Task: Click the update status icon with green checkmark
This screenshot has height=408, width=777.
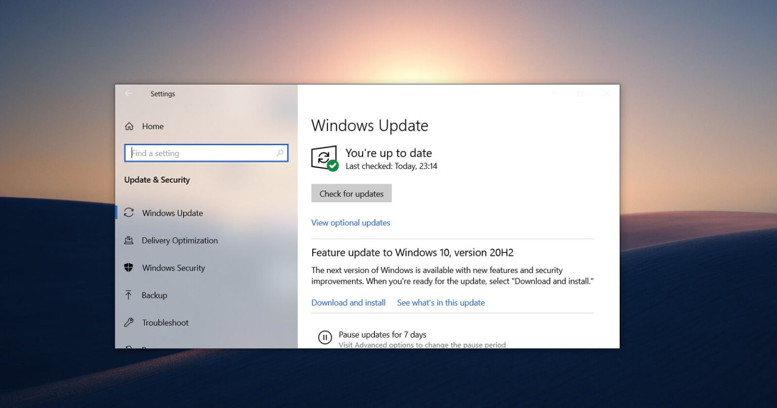Action: (324, 158)
